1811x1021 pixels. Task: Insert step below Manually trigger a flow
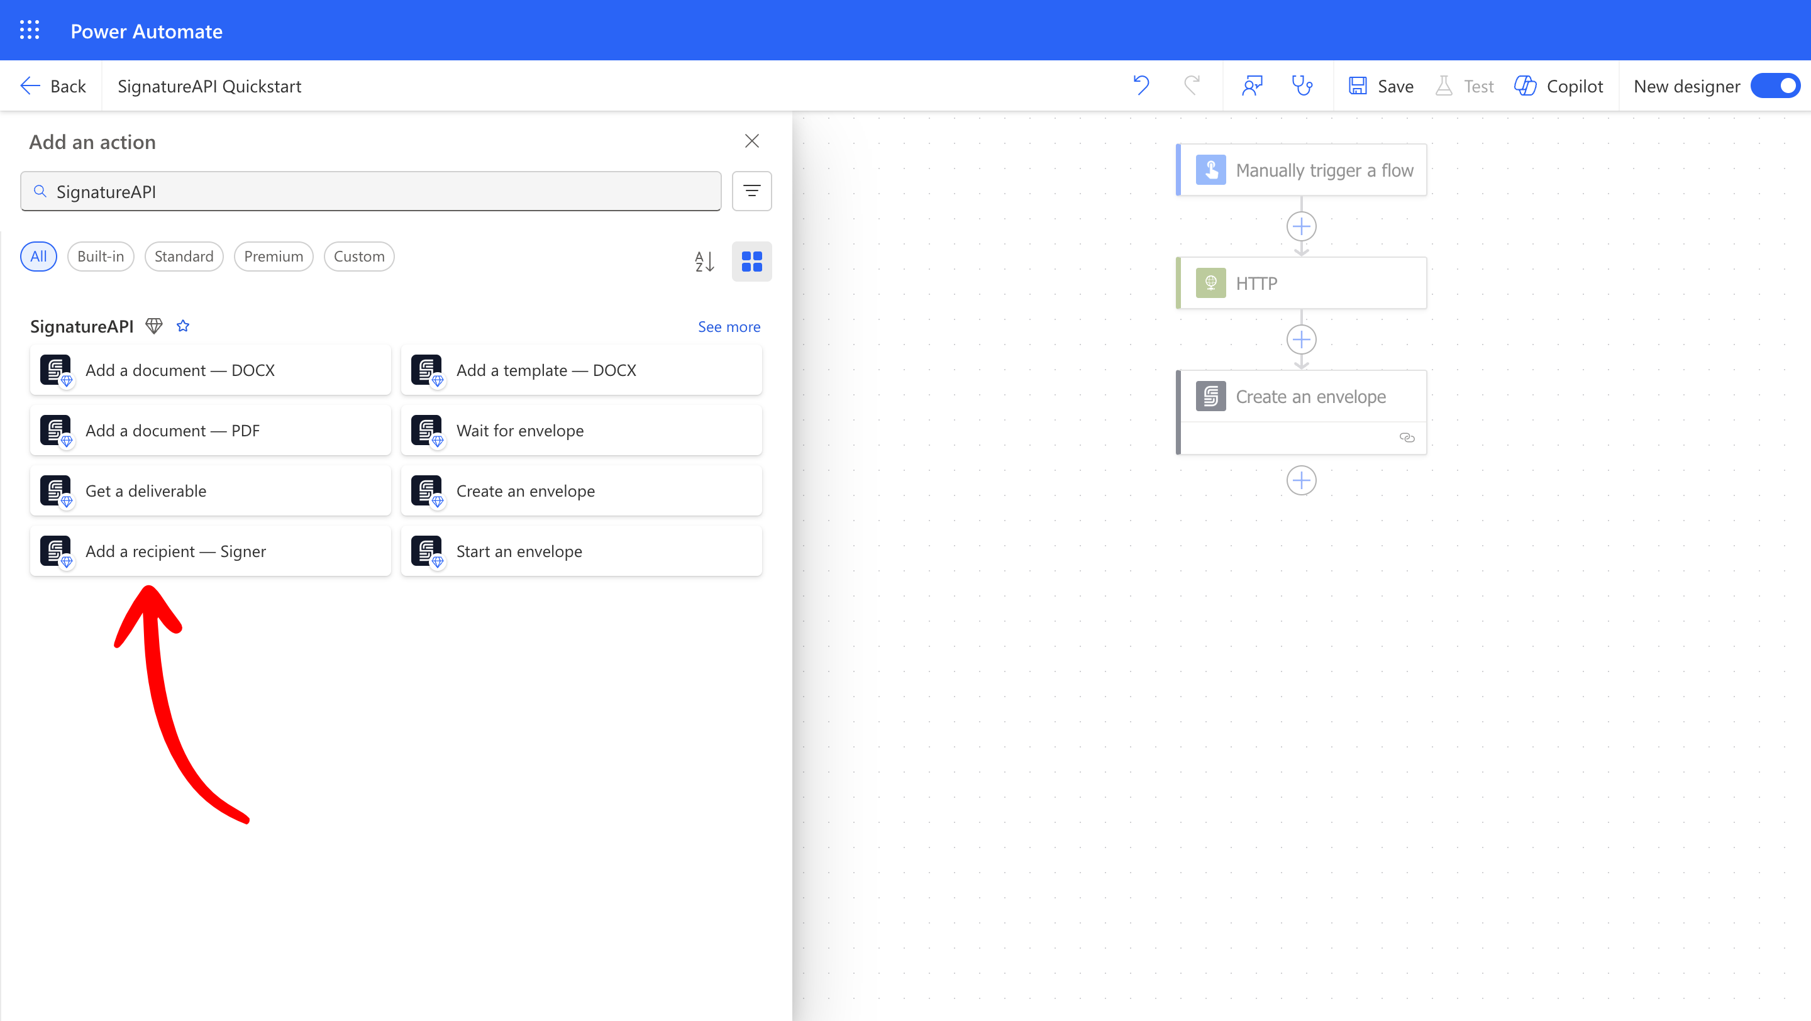click(x=1300, y=226)
